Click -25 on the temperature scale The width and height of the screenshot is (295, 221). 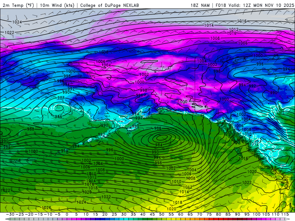pyautogui.click(x=20, y=214)
